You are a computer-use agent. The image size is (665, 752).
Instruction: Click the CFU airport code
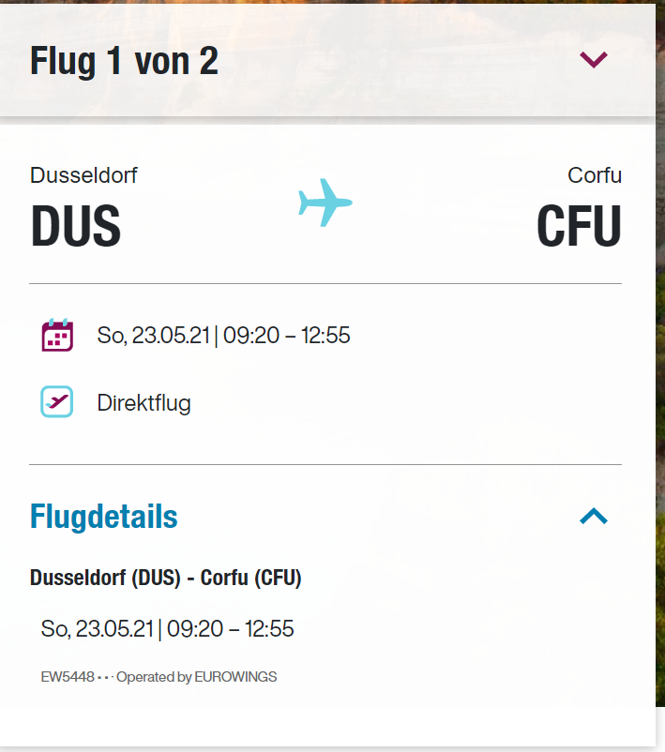coord(579,226)
